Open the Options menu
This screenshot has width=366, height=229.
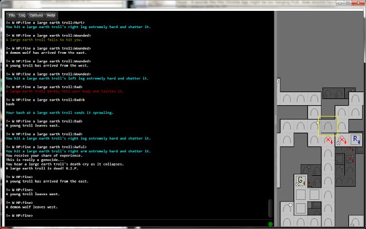pos(36,15)
